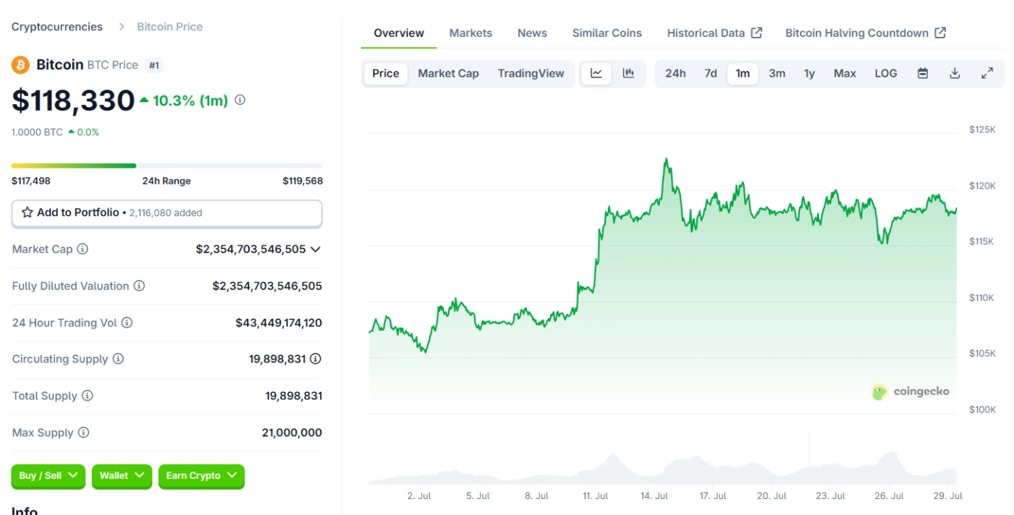Expand the Market Cap value chevron
Viewport: 1014px width, 515px height.
point(316,249)
